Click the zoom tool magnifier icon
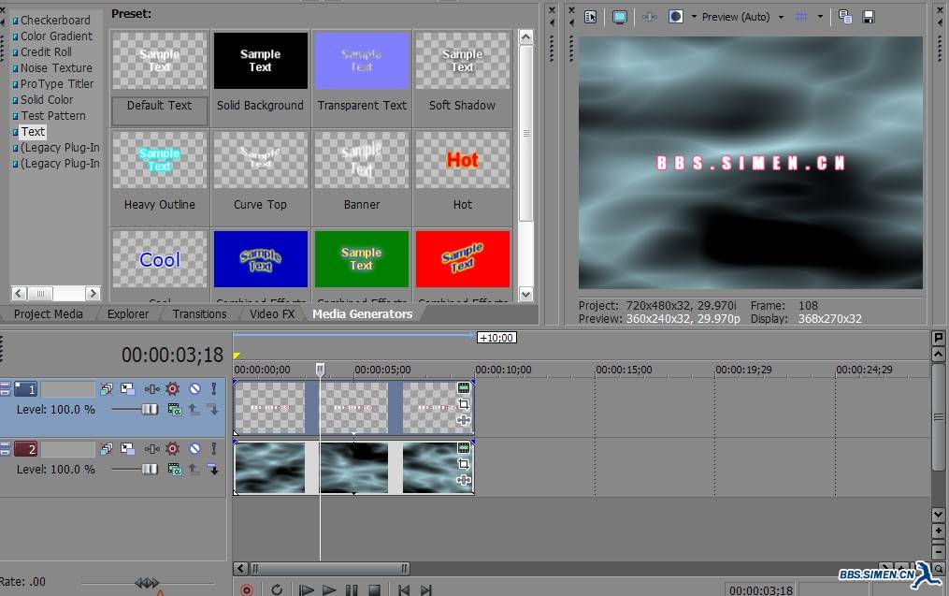This screenshot has height=596, width=949. click(938, 569)
